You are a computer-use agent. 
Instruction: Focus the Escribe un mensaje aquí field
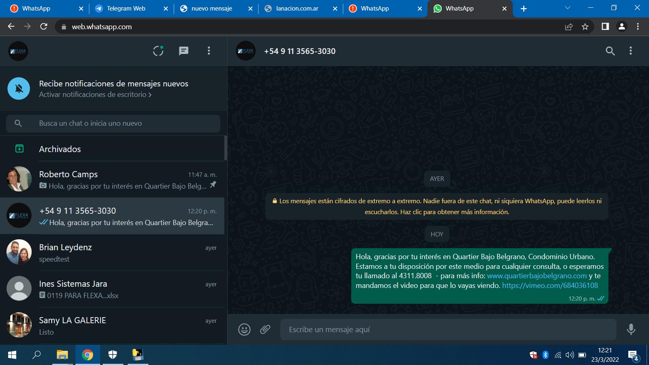448,329
